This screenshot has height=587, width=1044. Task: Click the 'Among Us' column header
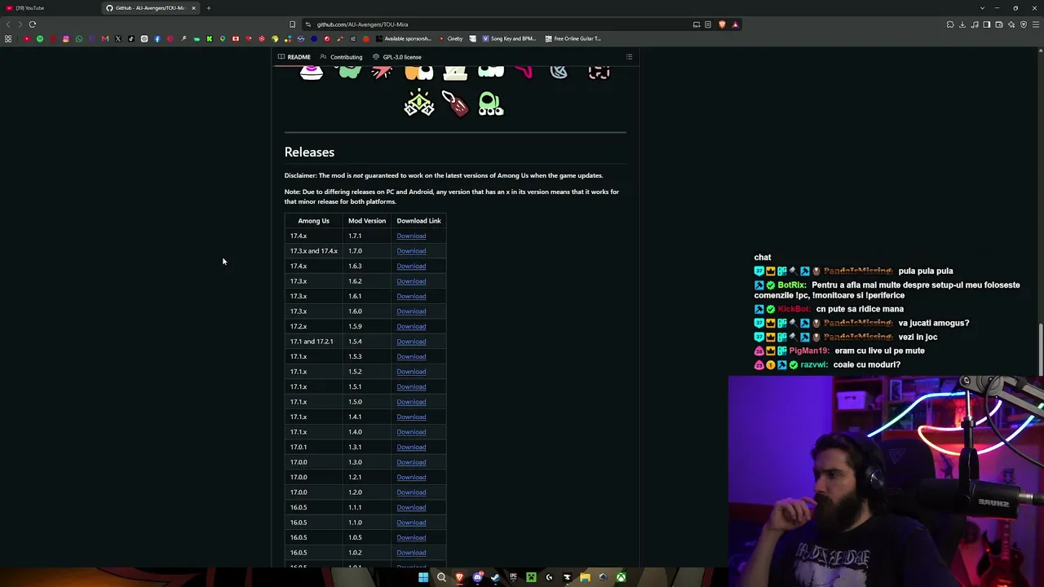point(314,221)
